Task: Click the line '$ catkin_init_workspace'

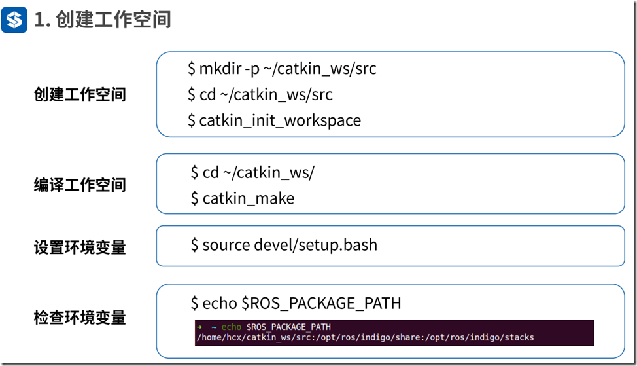Action: pyautogui.click(x=274, y=120)
